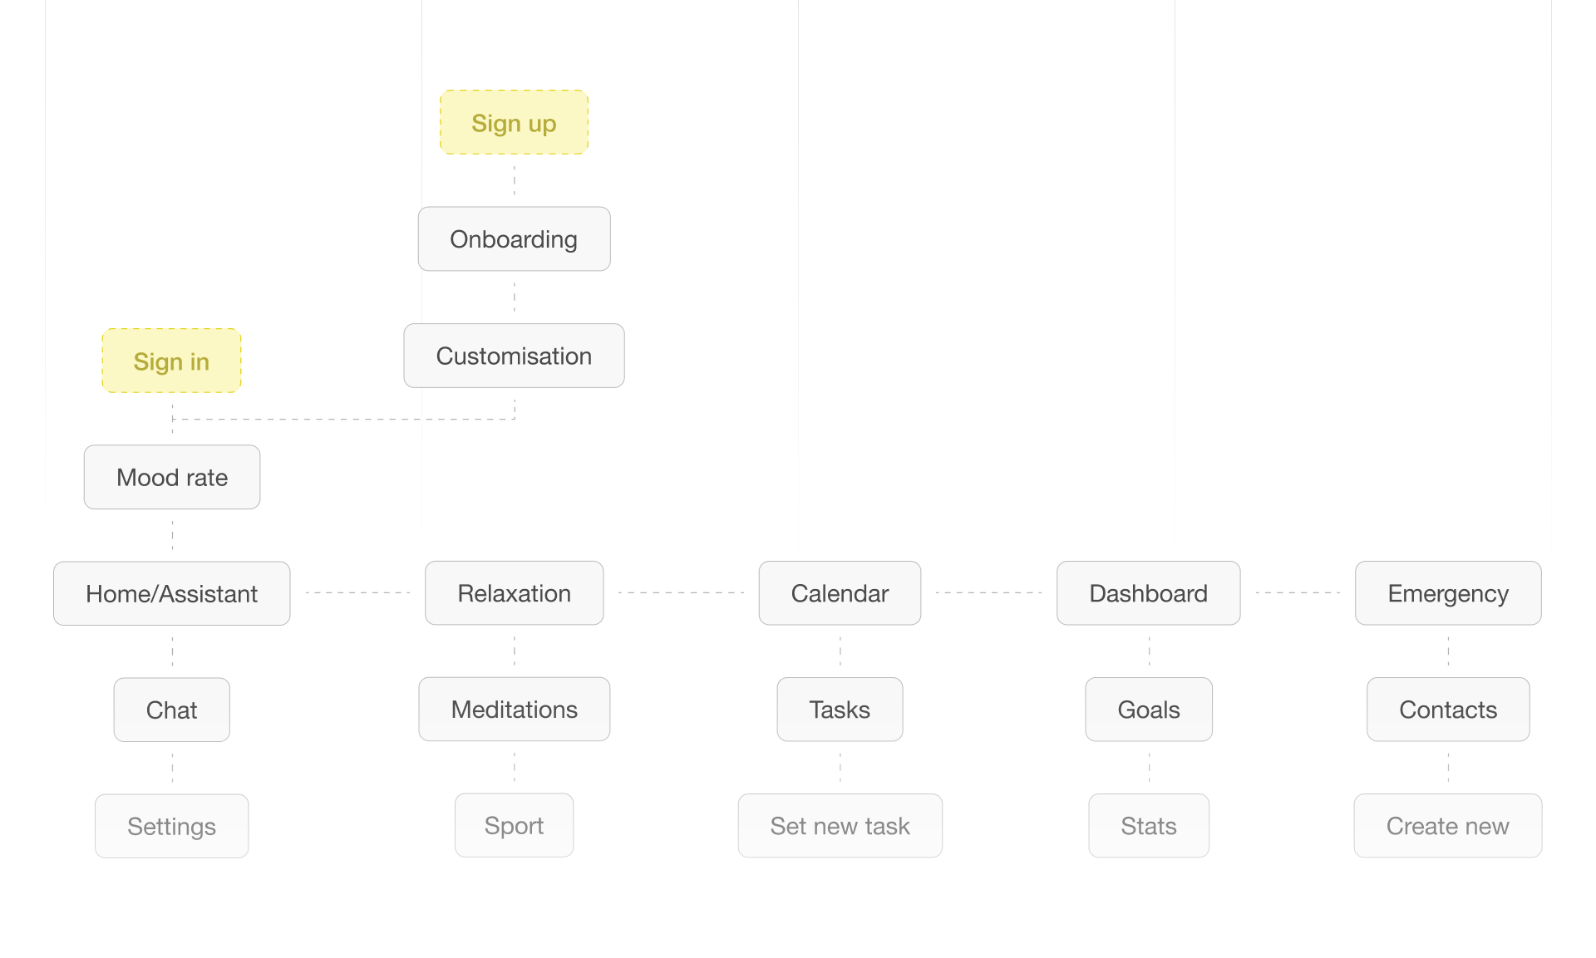Screen dimensions: 1596x958
Task: Select the Dashboard node
Action: coord(1148,593)
